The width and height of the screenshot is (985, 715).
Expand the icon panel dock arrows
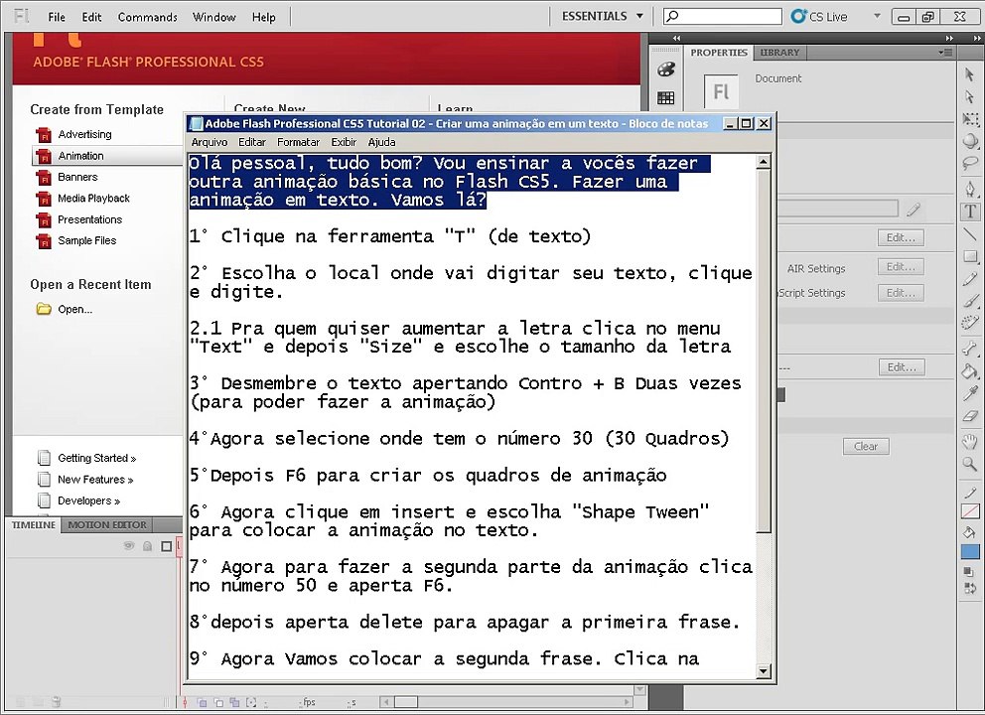pyautogui.click(x=676, y=39)
